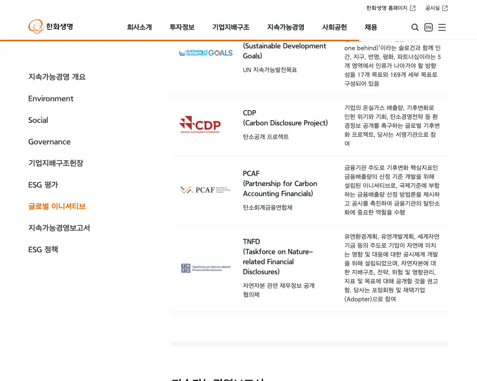Select Governance in the sidebar
Viewport: 477px width, 381px height.
[49, 142]
